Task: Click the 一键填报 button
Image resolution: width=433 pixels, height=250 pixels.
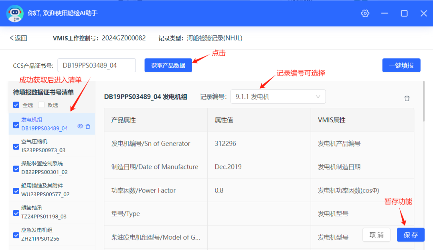Action: coord(401,65)
